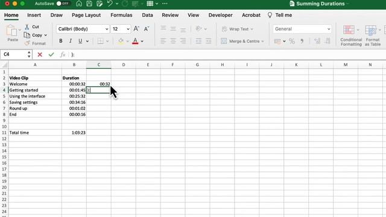This screenshot has height=217, width=386.
Task: Open the Developer tab
Action: tap(220, 15)
